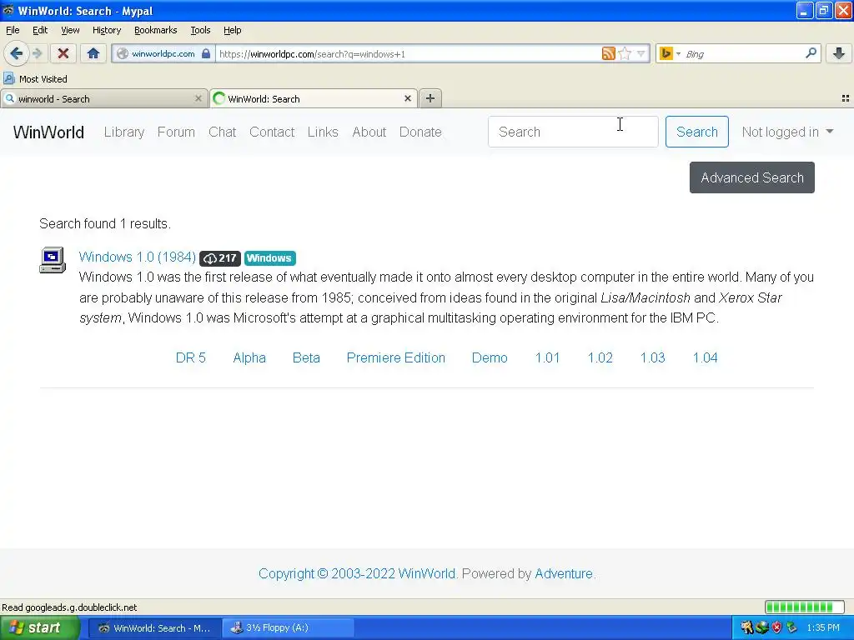Viewport: 854px width, 640px height.
Task: Open the File menu
Action: [x=13, y=30]
